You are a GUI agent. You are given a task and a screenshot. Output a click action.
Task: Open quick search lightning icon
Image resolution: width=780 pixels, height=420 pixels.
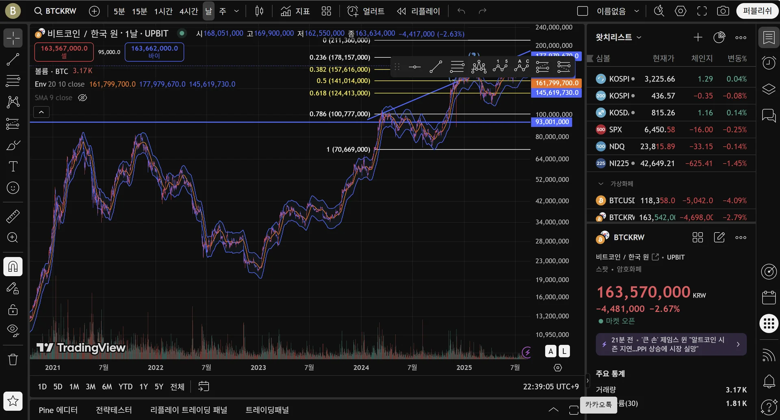(659, 11)
